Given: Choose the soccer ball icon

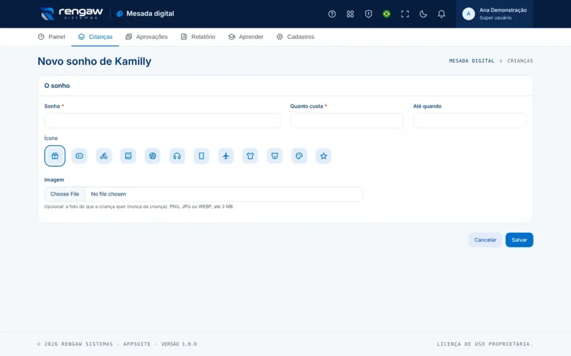Looking at the screenshot, I should pos(153,156).
